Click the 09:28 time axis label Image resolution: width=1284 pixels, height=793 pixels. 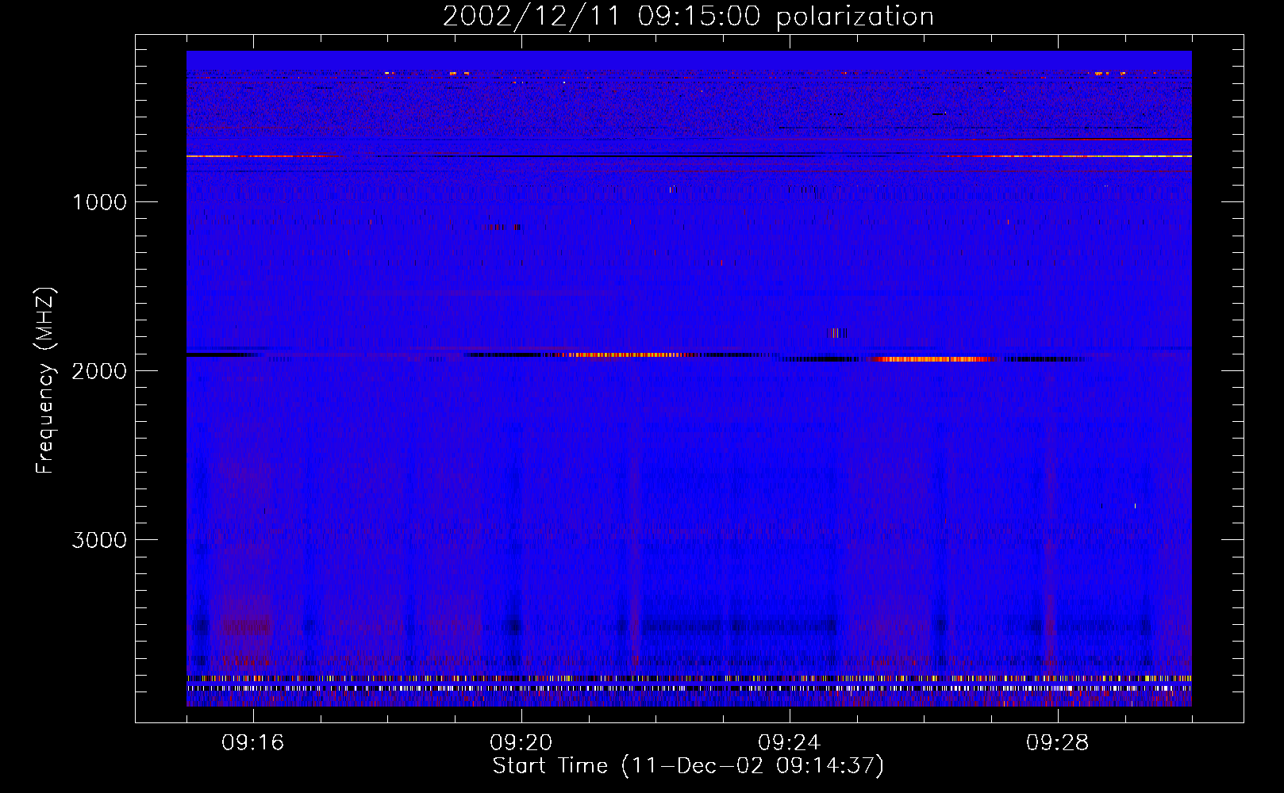(1058, 743)
